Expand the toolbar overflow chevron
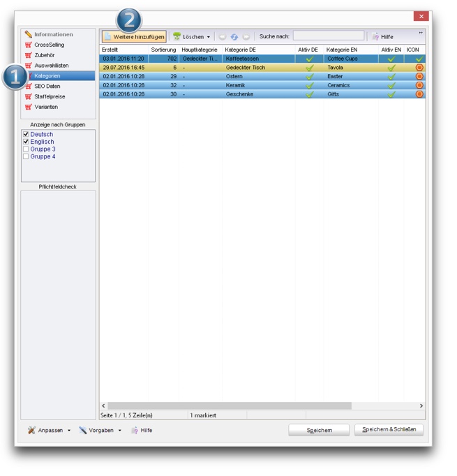457x476 pixels. (x=421, y=33)
